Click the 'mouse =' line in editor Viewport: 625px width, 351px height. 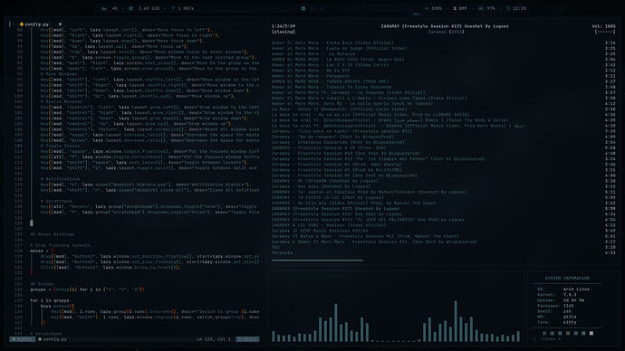[x=42, y=251]
